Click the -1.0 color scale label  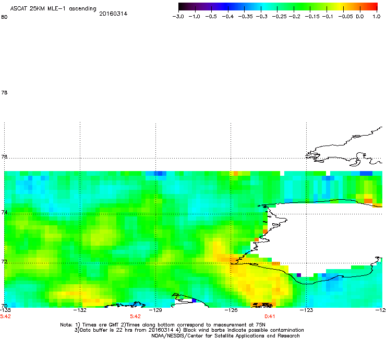coord(194,17)
